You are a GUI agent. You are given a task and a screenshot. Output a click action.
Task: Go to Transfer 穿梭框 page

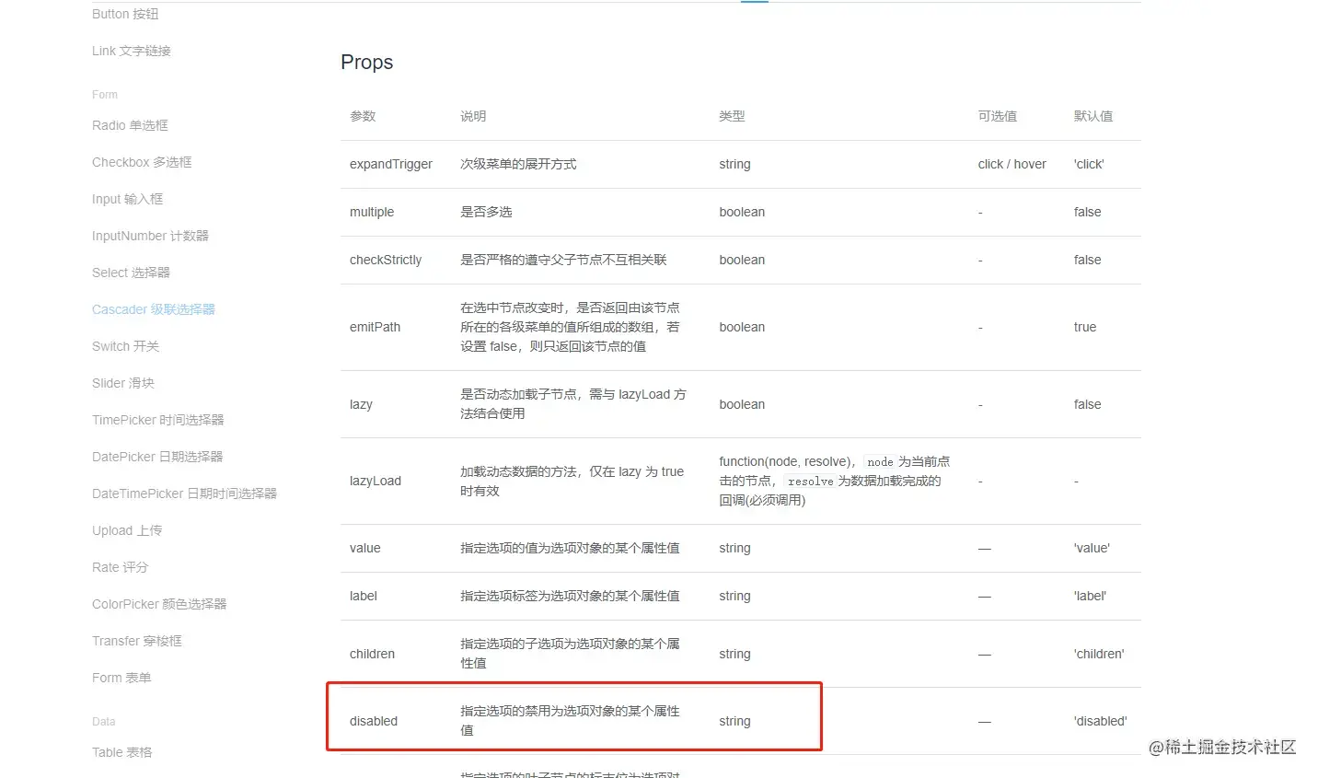pos(137,641)
